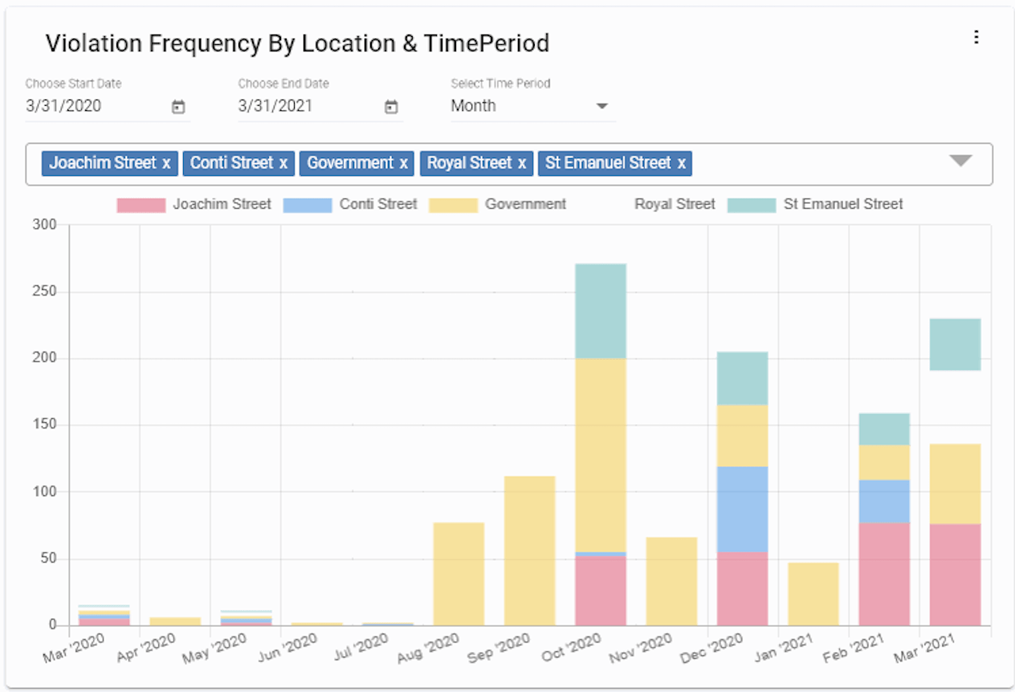Toggle the Joachim Street series in the legend

point(222,204)
